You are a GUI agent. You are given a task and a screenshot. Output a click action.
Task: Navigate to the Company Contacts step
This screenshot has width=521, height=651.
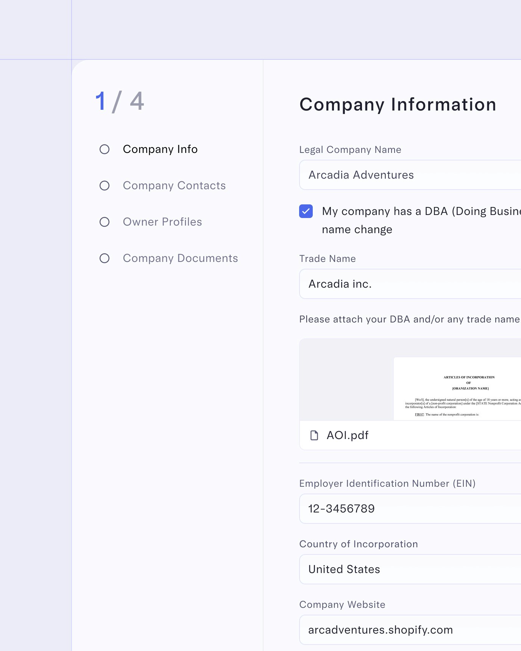tap(174, 185)
